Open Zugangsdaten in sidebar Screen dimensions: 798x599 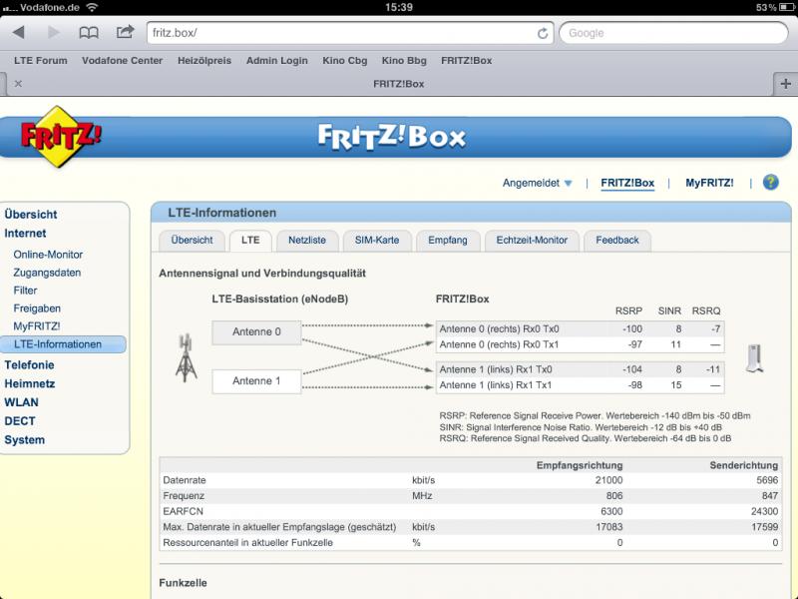point(47,273)
